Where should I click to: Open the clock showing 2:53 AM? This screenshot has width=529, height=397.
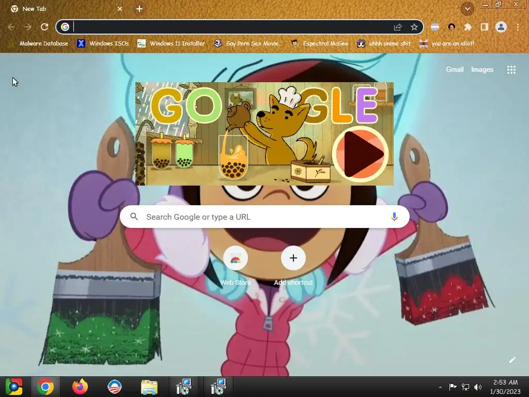point(505,387)
